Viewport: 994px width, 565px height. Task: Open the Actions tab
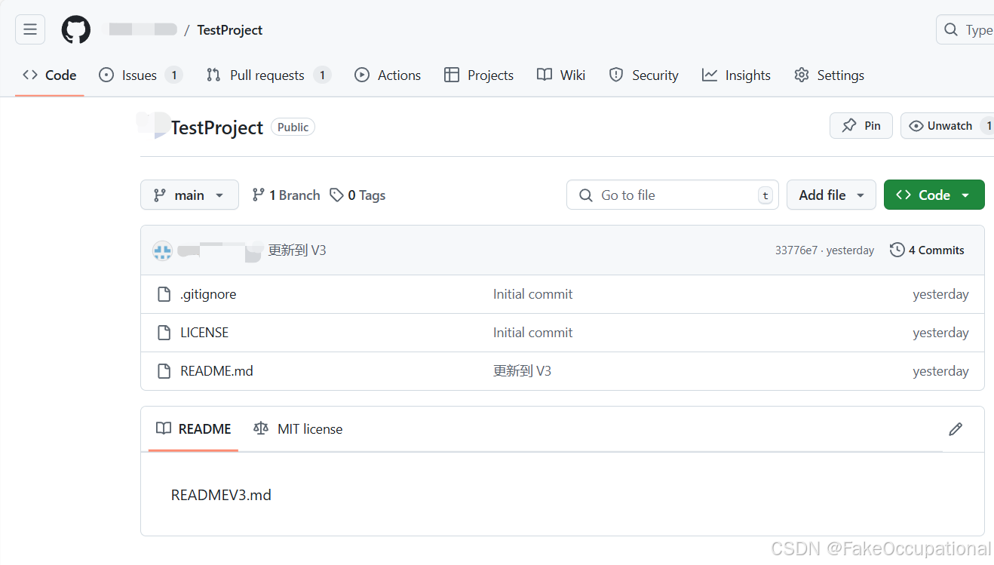[388, 75]
